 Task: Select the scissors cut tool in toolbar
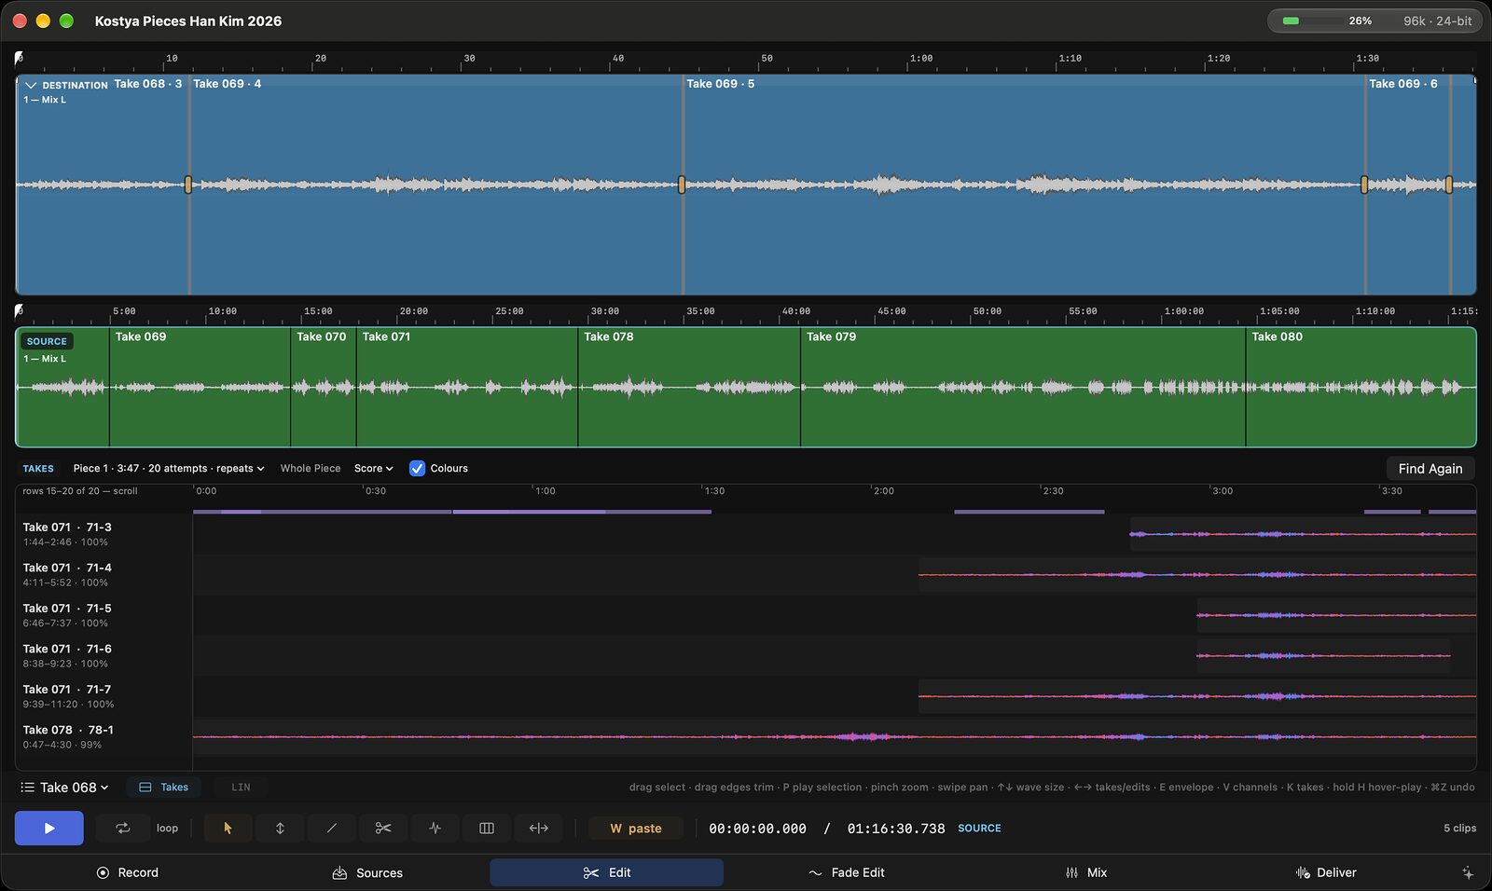(383, 828)
